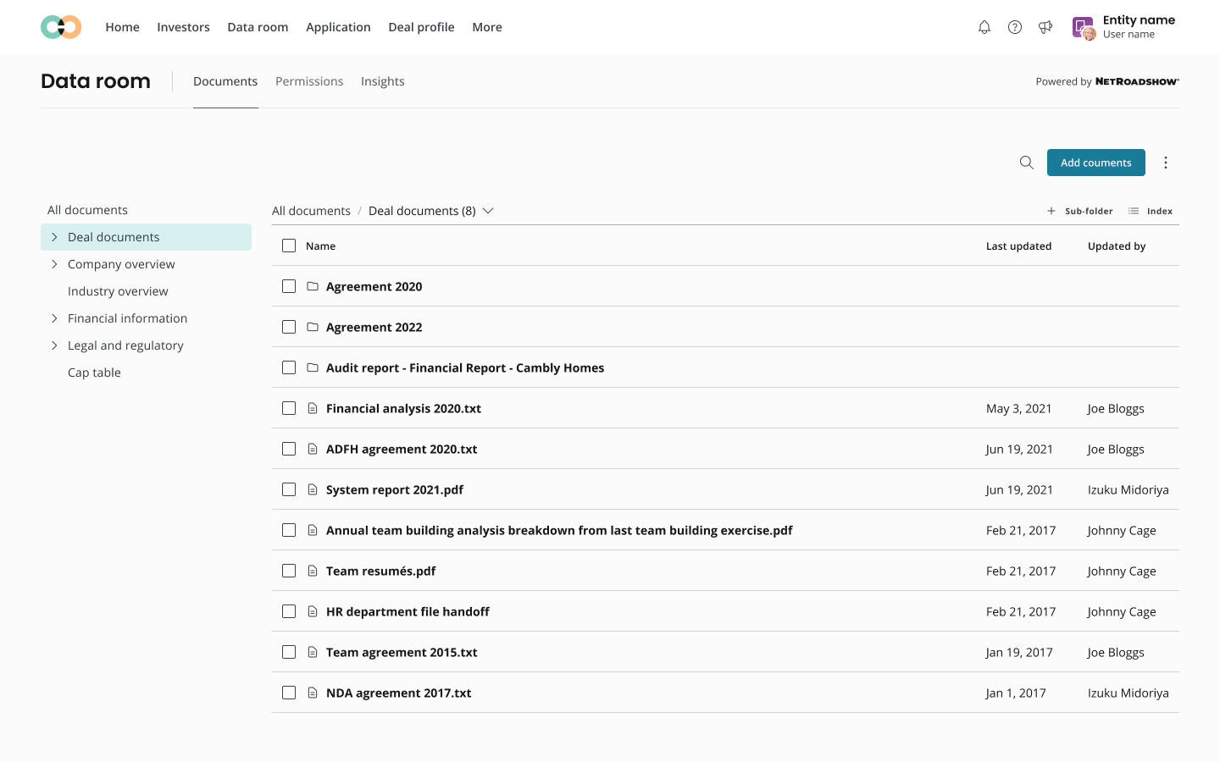Image resolution: width=1220 pixels, height=762 pixels.
Task: Open the notifications bell icon
Action: pyautogui.click(x=984, y=27)
